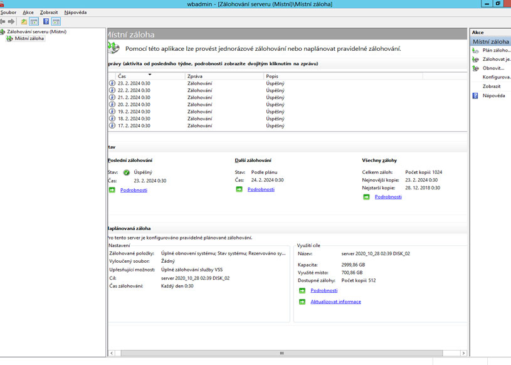Toggle the Action pane toolbar icon
511x365 pixels.
click(56, 22)
